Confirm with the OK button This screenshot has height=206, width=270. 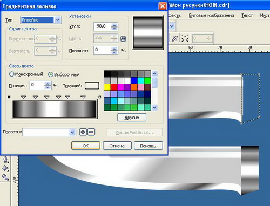(x=86, y=146)
